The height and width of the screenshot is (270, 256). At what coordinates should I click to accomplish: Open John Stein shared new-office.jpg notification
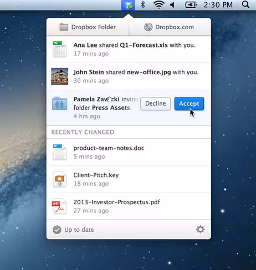[129, 76]
